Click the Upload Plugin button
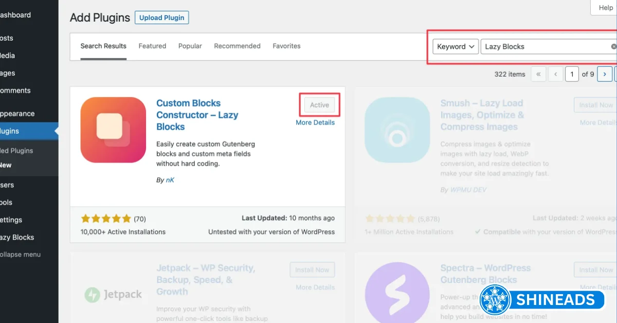 coord(162,17)
